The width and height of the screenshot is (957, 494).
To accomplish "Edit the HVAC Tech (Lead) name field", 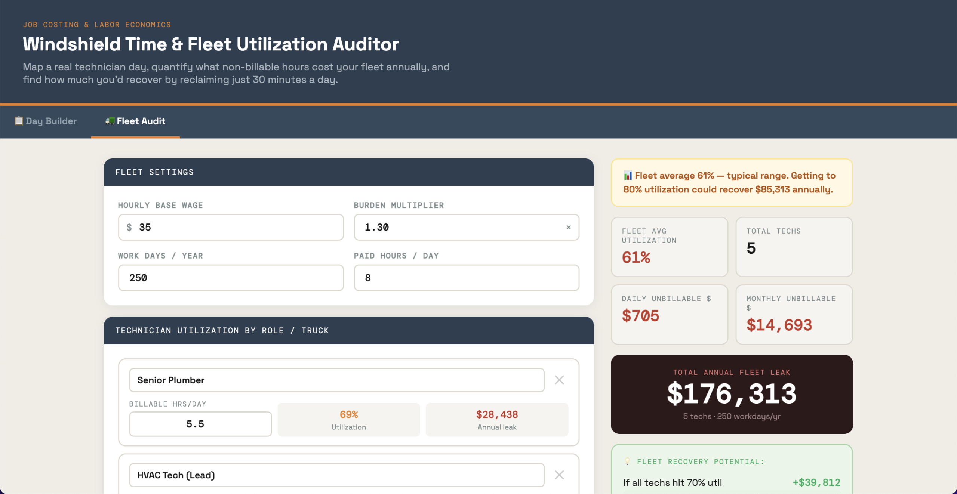I will pos(336,475).
